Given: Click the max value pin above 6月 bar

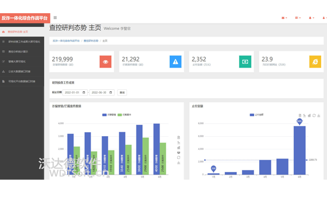Looking at the screenshot, I should pyautogui.click(x=299, y=121).
